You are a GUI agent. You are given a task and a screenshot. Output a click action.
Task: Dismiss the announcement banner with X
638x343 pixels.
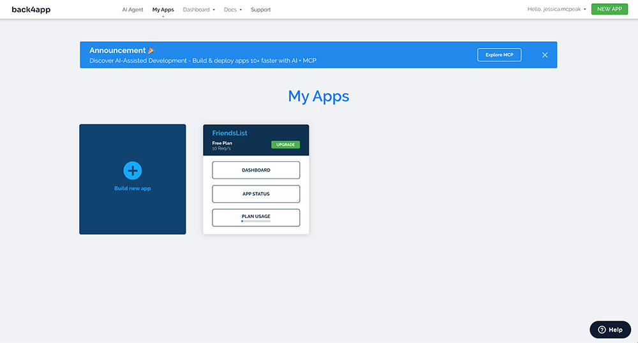click(545, 55)
